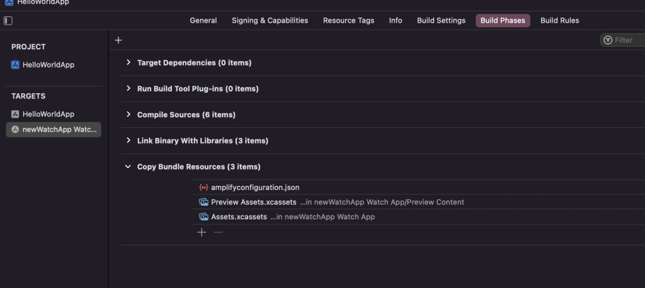Click the Link Binary With Libraries label
The height and width of the screenshot is (288, 645).
pyautogui.click(x=202, y=141)
